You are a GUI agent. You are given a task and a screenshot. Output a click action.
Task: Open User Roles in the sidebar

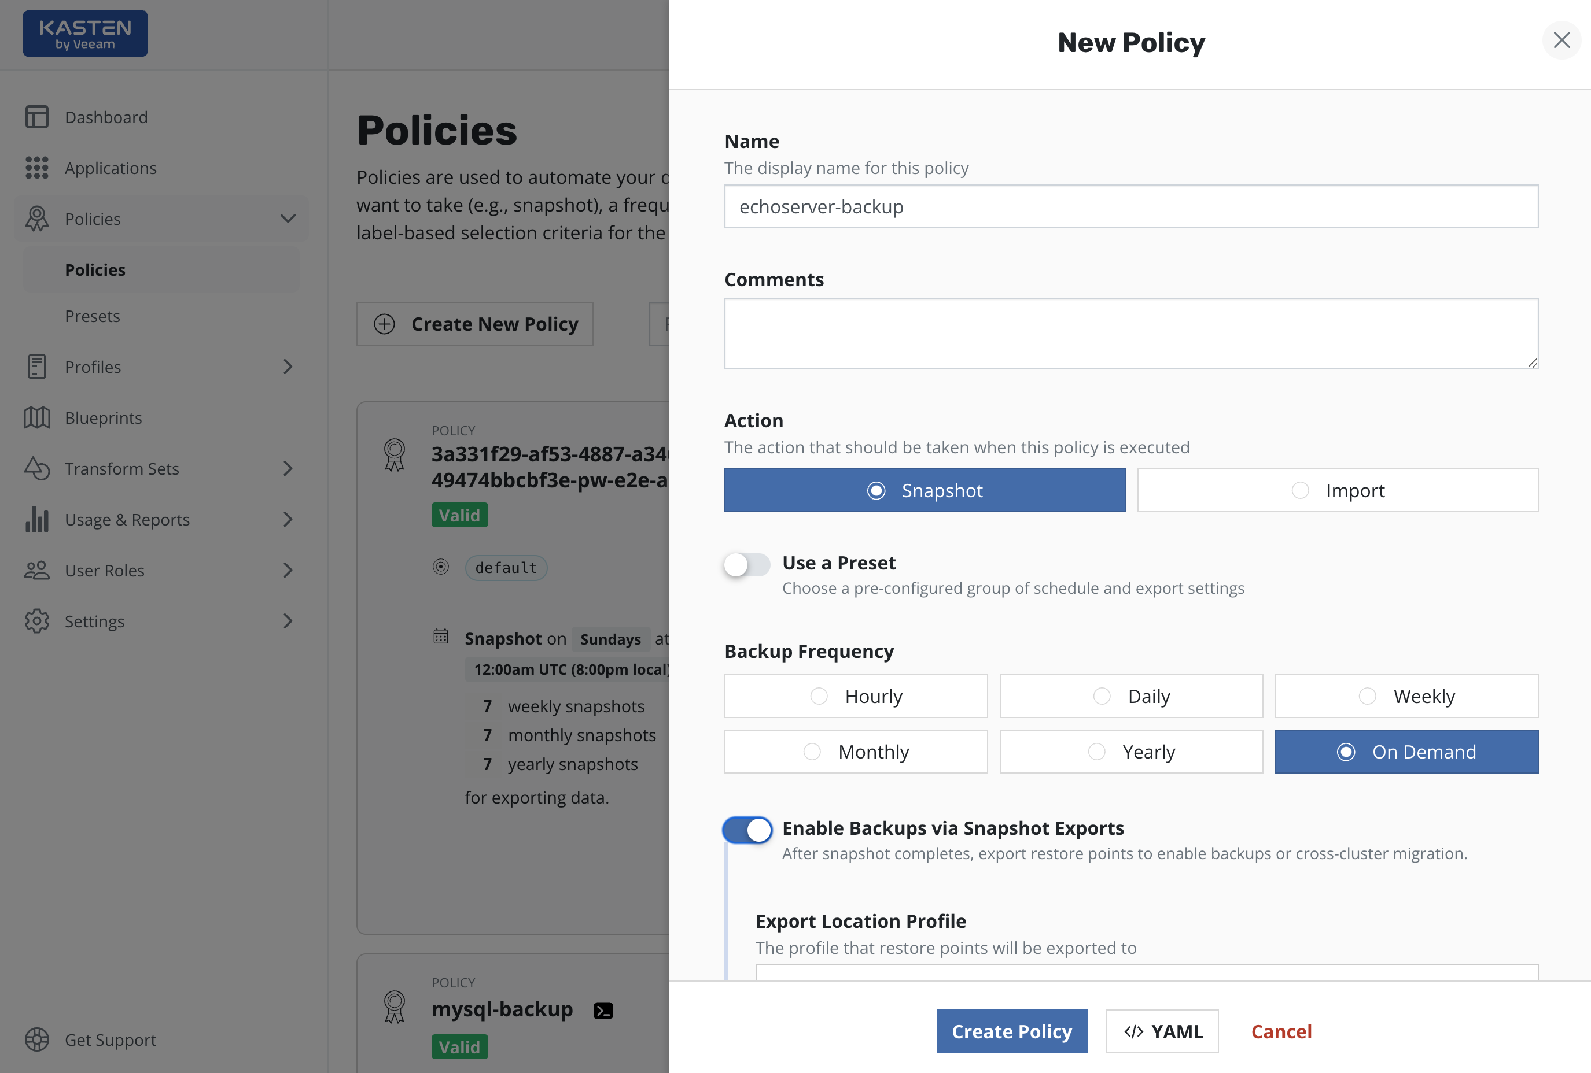click(x=105, y=570)
